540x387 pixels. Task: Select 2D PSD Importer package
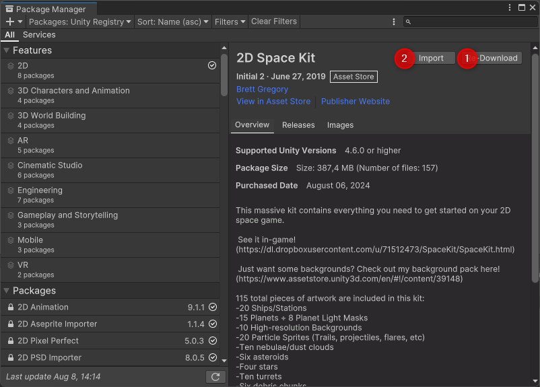coord(110,358)
